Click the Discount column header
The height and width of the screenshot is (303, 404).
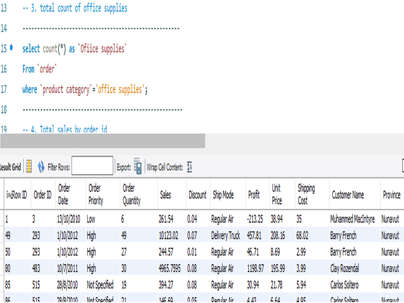pyautogui.click(x=198, y=195)
